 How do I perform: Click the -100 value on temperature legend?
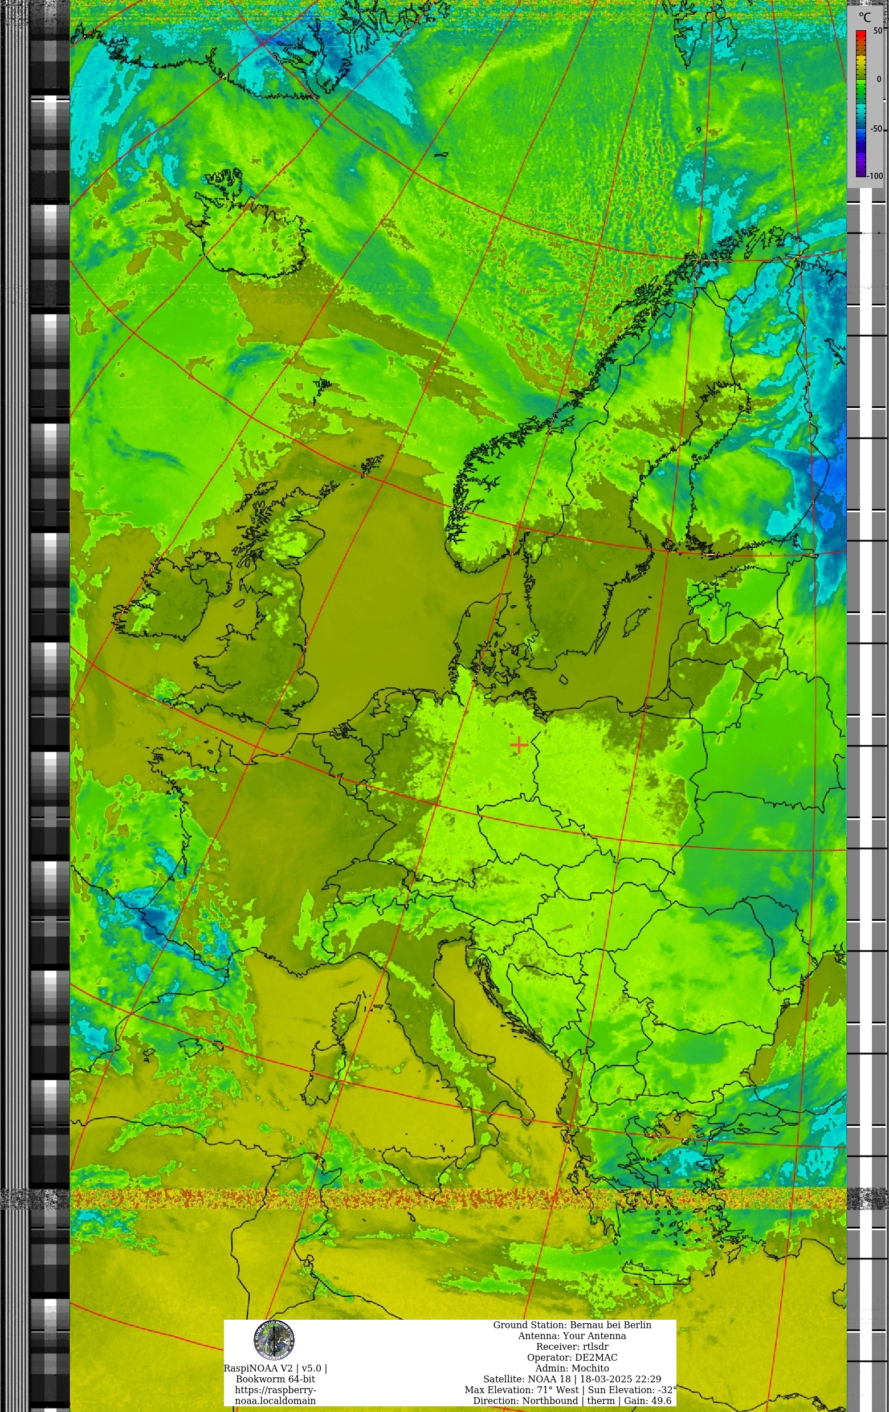875,176
